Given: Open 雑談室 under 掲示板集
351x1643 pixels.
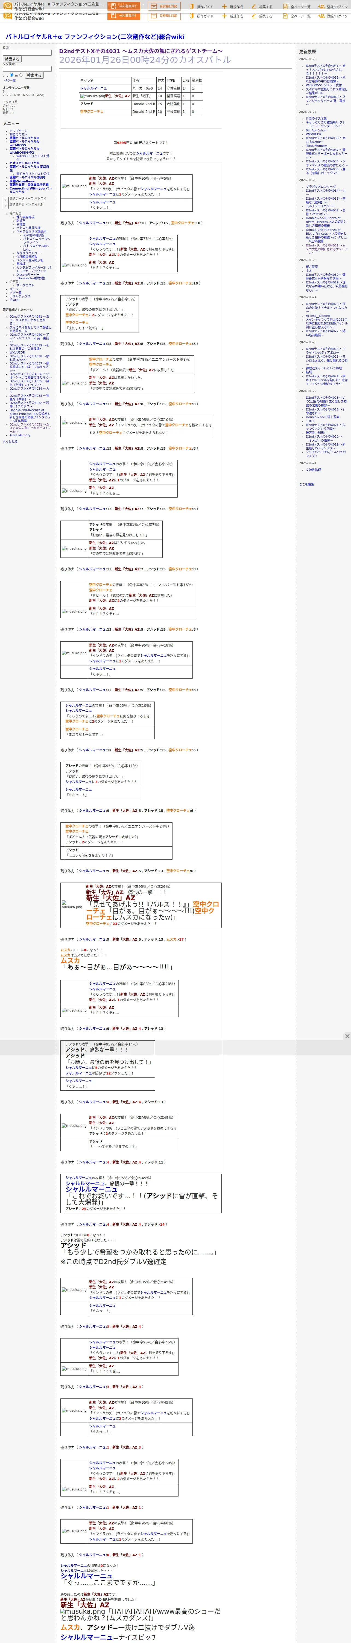Looking at the screenshot, I should (21, 221).
